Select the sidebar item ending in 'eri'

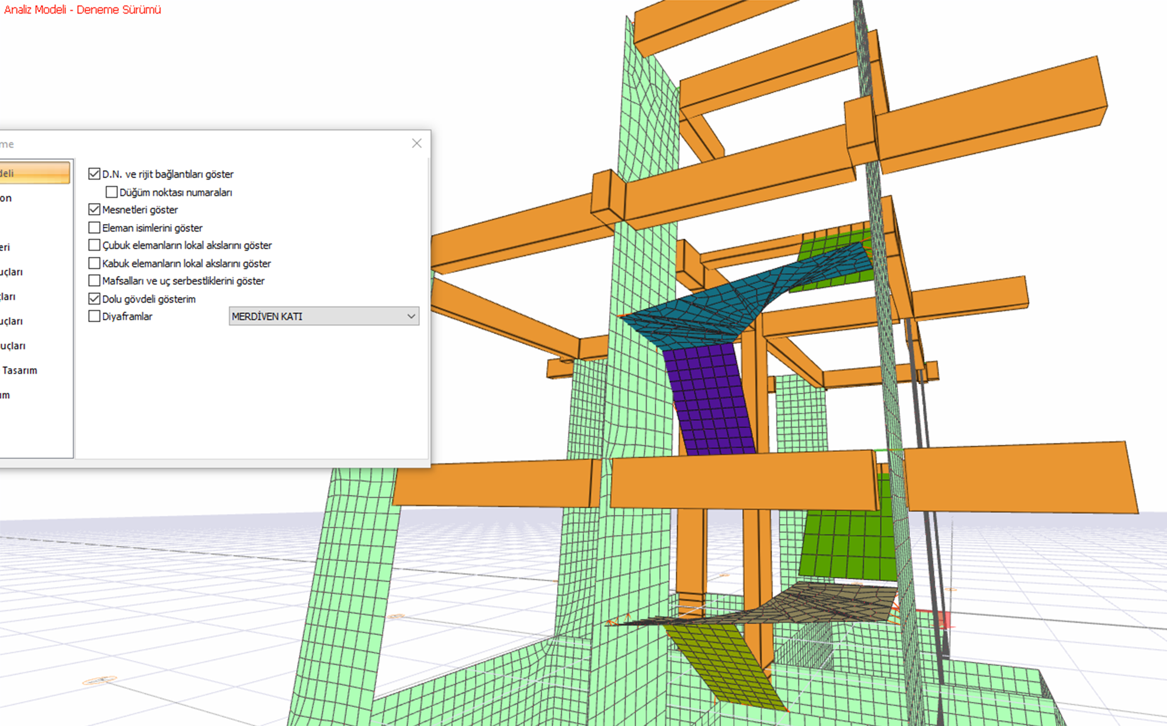click(6, 247)
